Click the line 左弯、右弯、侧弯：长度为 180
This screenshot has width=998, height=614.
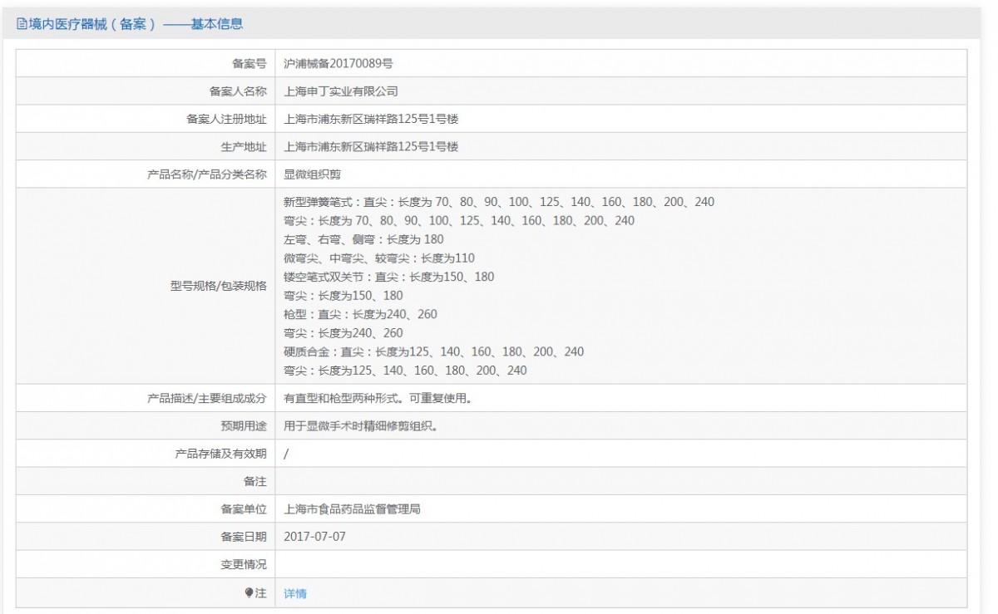pos(363,239)
